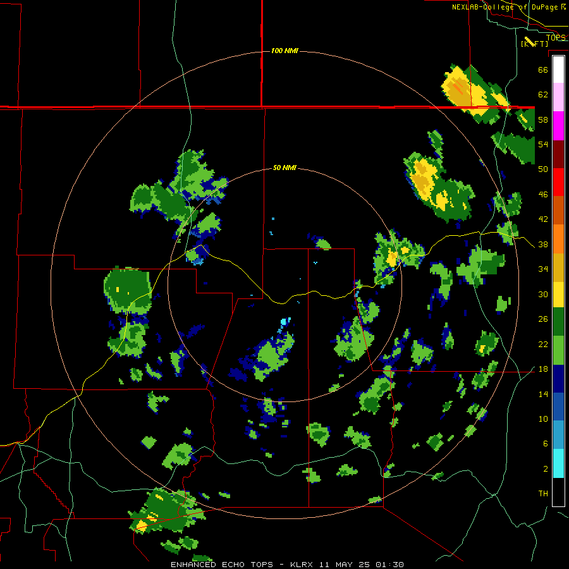The height and width of the screenshot is (569, 569).
Task: Click the light green legend band
Action: point(558,350)
